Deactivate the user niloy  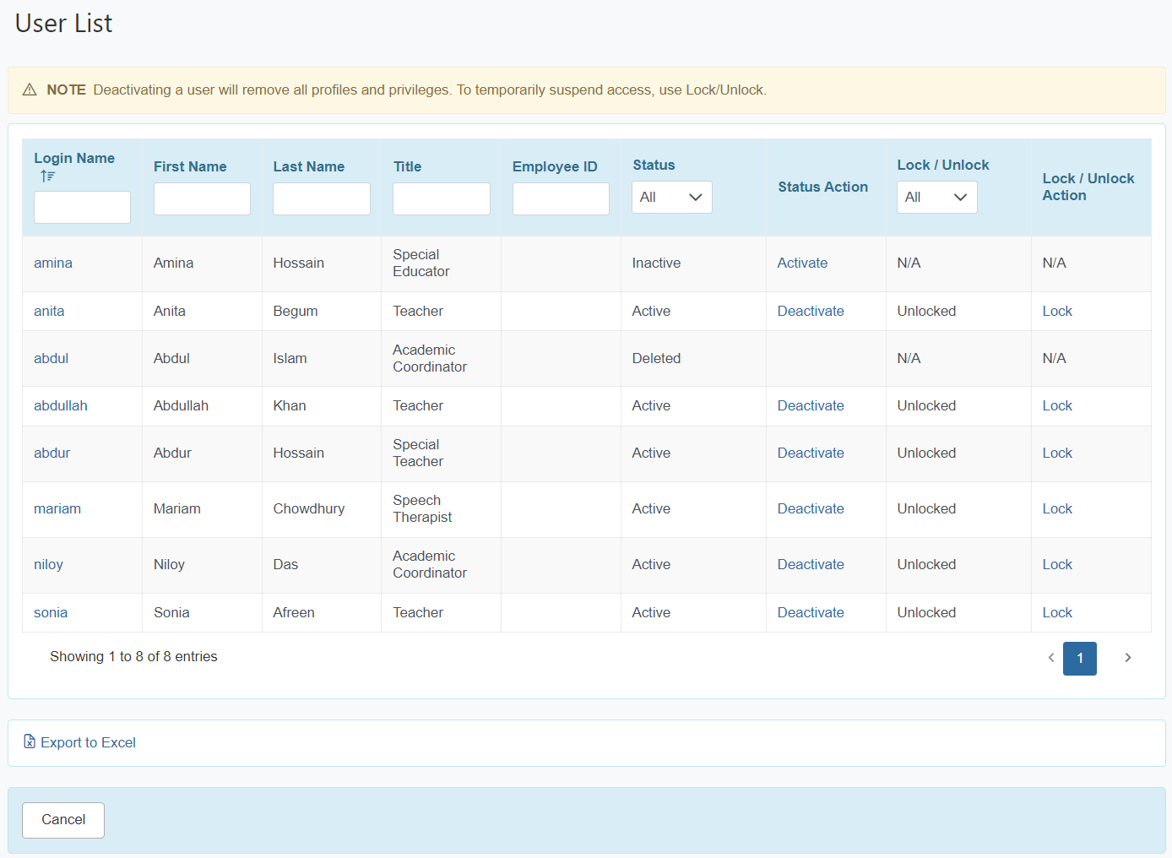coord(811,564)
